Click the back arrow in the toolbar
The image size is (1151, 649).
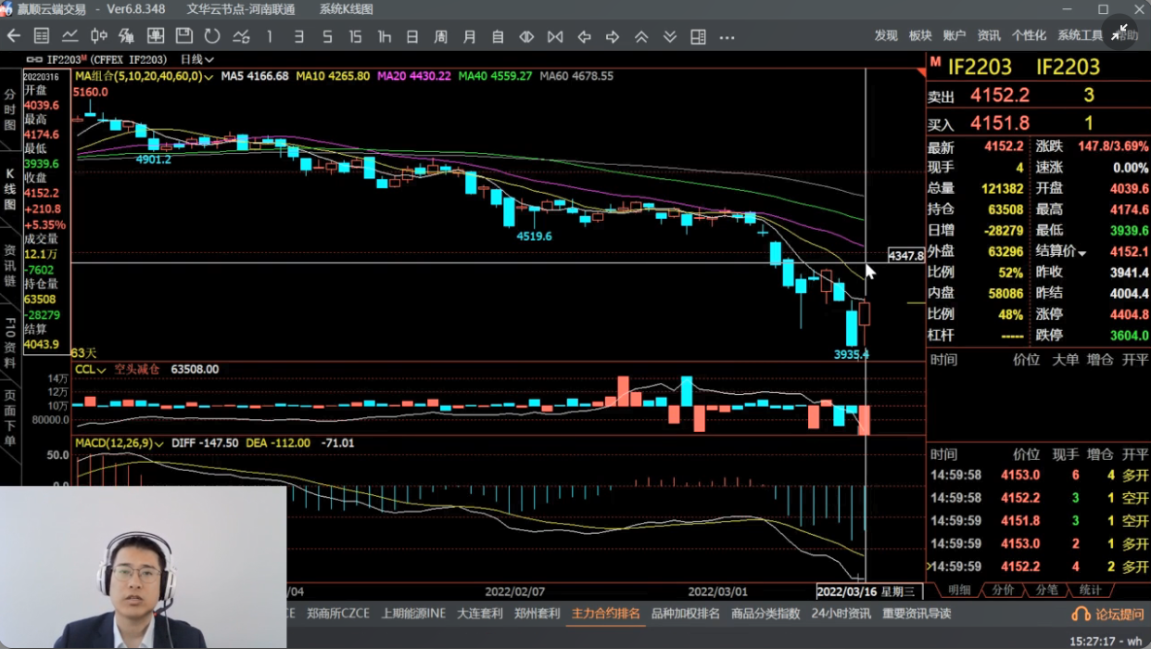click(14, 36)
